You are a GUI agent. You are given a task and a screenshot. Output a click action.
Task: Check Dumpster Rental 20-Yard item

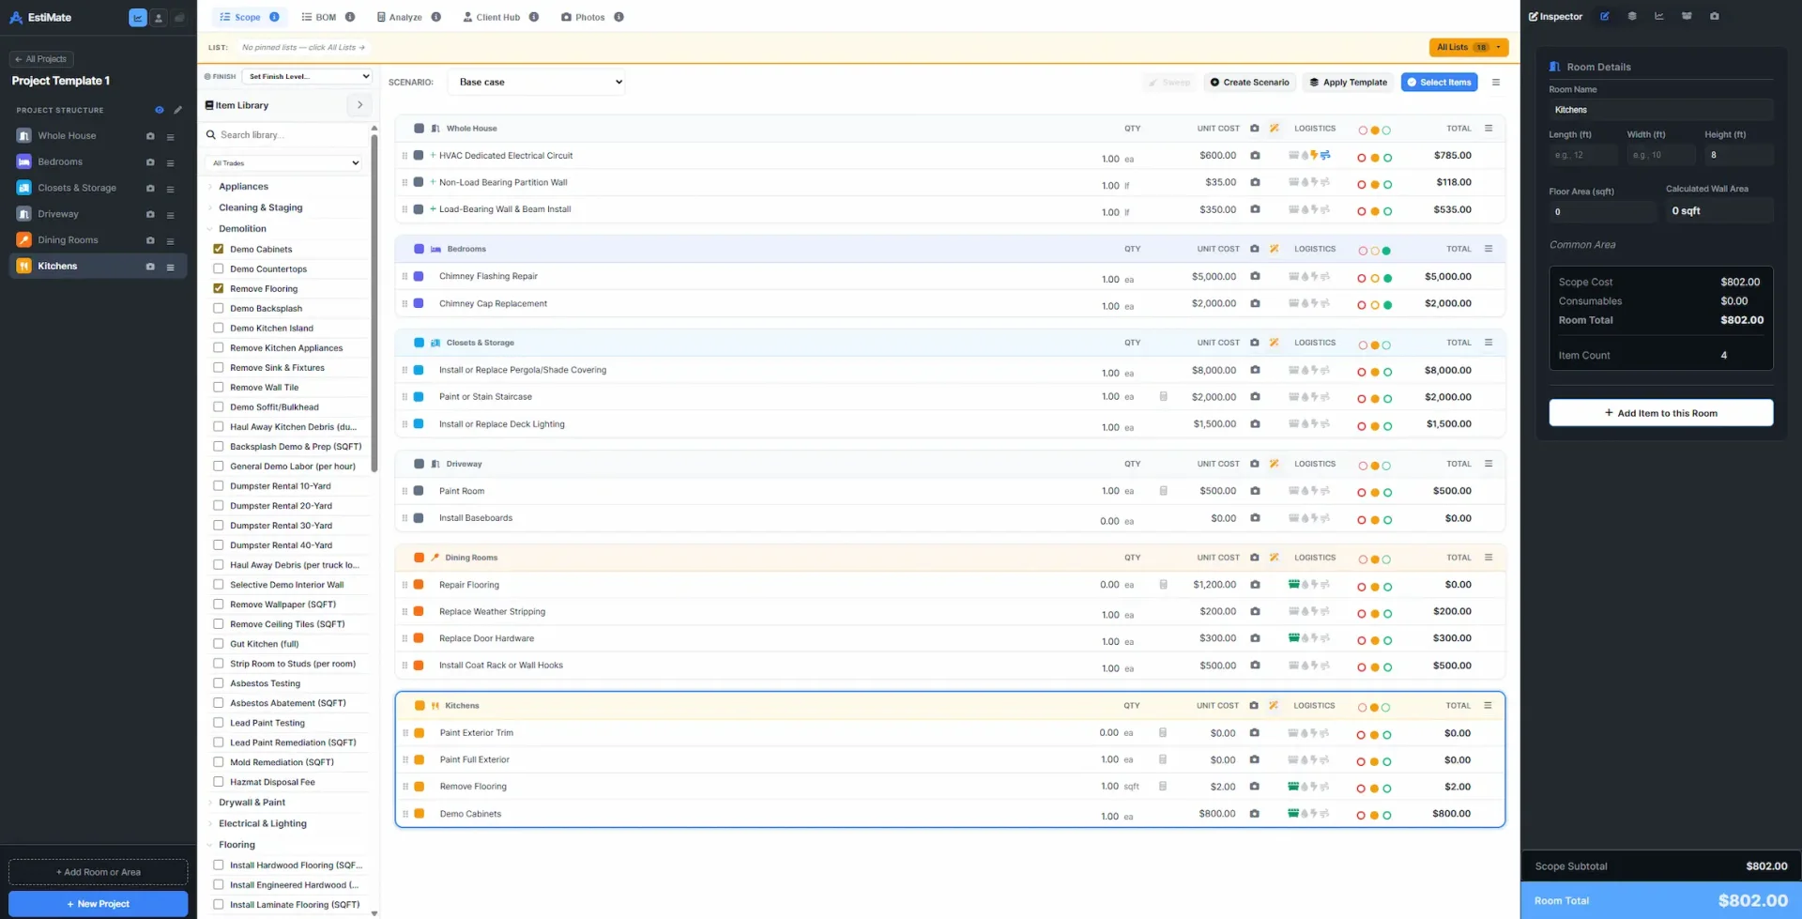(x=219, y=506)
